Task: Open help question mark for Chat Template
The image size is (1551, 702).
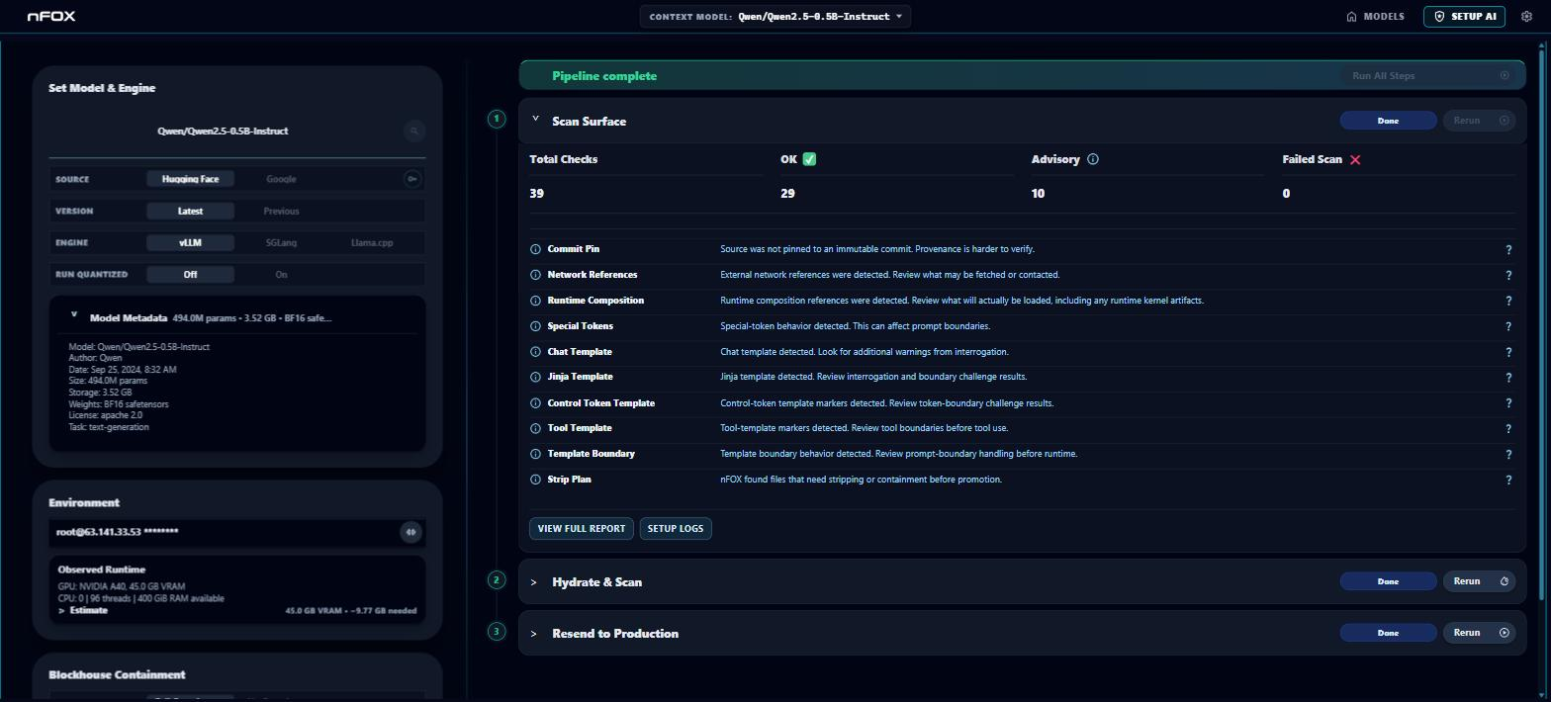Action: click(1508, 353)
